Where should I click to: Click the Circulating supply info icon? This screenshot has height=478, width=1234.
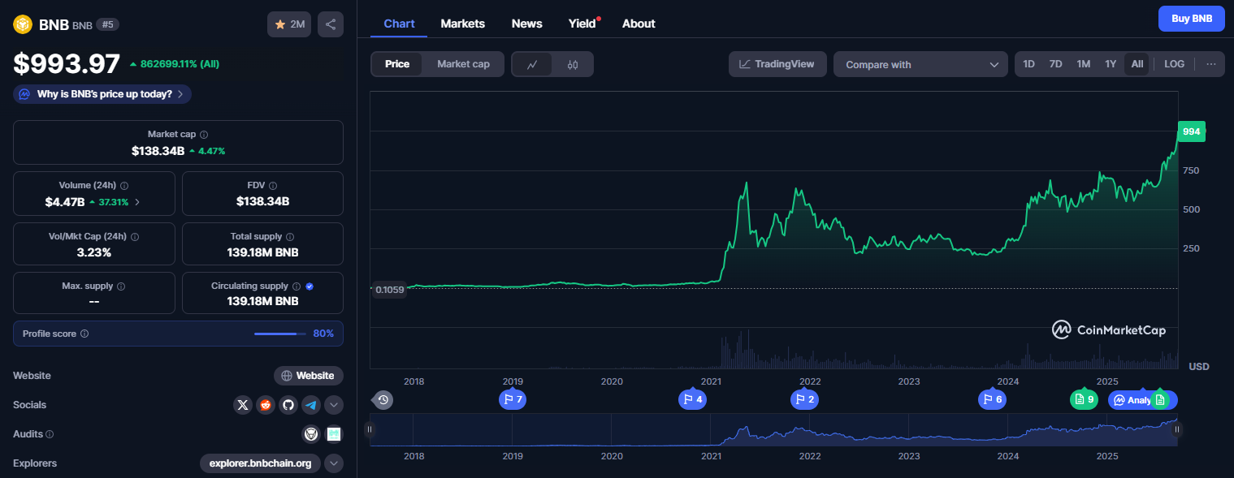pyautogui.click(x=297, y=286)
